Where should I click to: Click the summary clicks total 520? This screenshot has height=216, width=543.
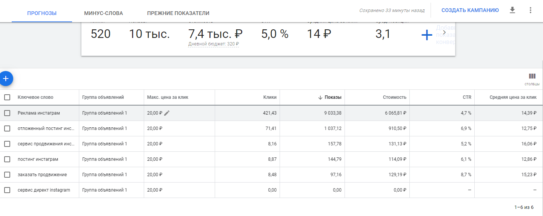click(x=101, y=34)
